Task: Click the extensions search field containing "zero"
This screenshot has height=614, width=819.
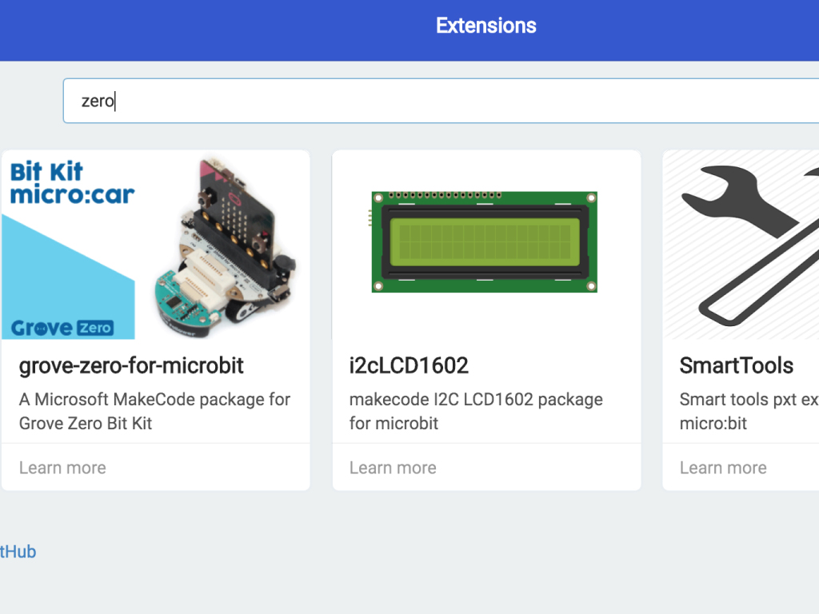Action: click(441, 101)
